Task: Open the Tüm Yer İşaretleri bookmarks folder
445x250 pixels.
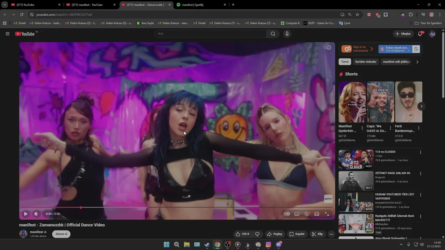Action: click(x=428, y=23)
